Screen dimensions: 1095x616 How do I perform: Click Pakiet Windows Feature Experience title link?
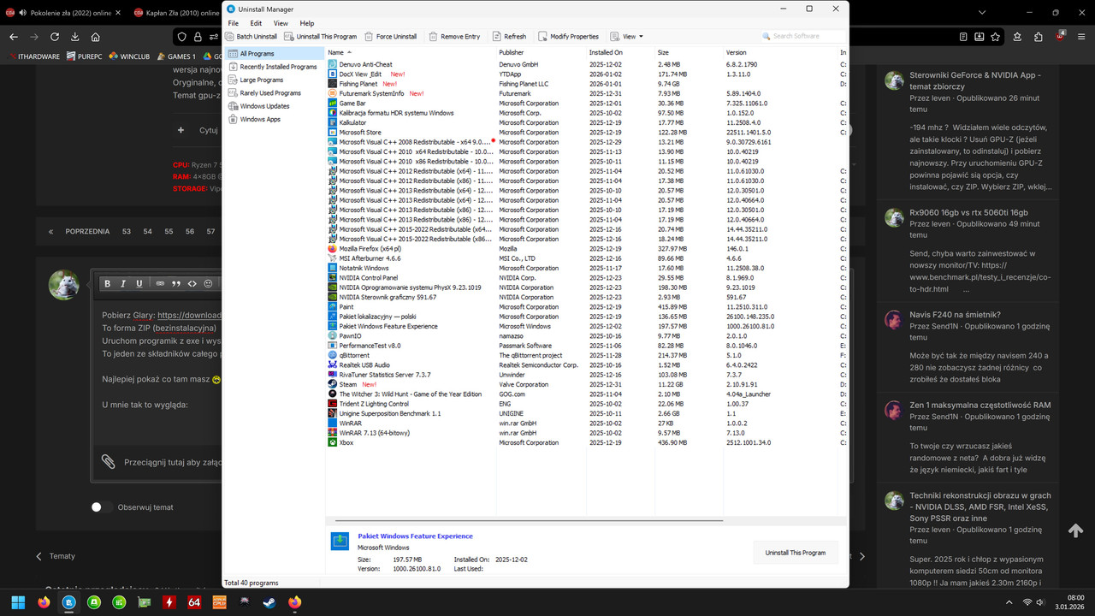coord(415,536)
